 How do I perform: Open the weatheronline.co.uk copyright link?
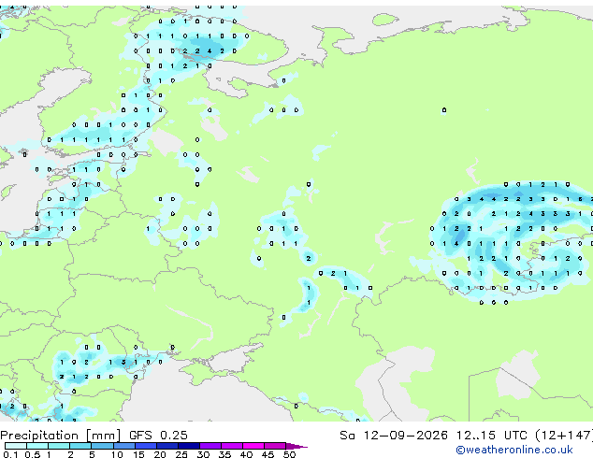(514, 450)
